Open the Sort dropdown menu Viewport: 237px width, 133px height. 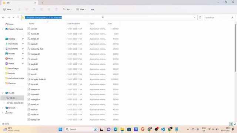pyautogui.click(x=67, y=9)
